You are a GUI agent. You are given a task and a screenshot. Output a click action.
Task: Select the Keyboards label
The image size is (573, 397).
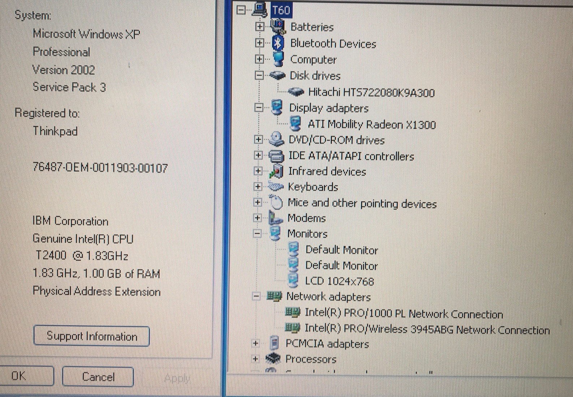pyautogui.click(x=313, y=187)
